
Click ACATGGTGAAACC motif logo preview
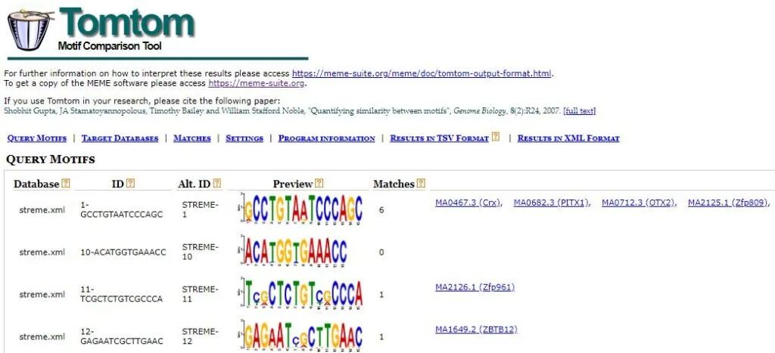tap(293, 251)
